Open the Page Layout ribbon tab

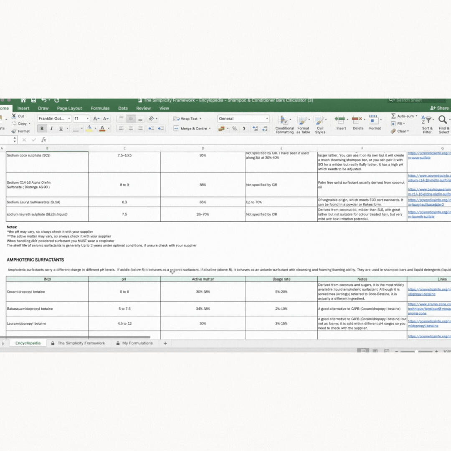(69, 108)
